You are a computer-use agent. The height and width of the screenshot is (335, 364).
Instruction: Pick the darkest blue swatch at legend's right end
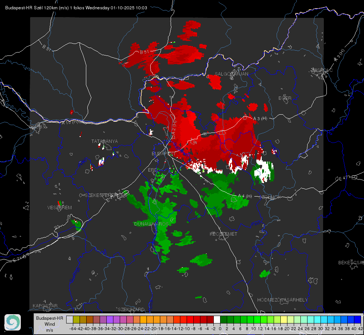(358, 319)
